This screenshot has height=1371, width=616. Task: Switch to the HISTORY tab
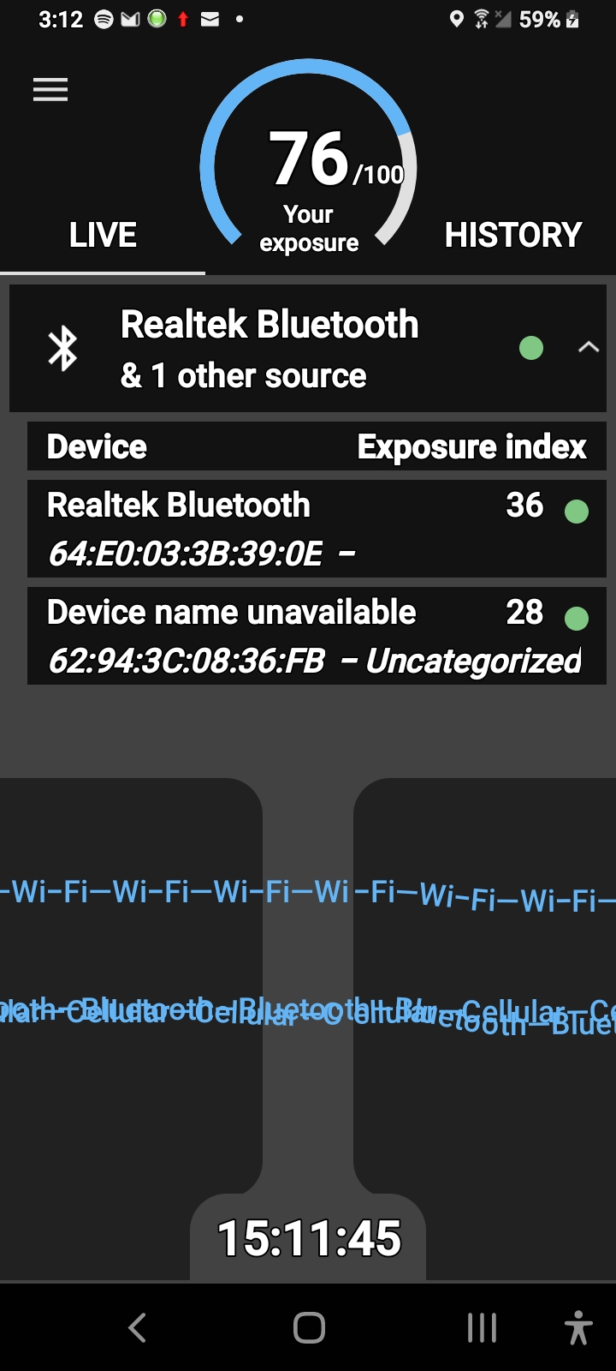pos(513,236)
